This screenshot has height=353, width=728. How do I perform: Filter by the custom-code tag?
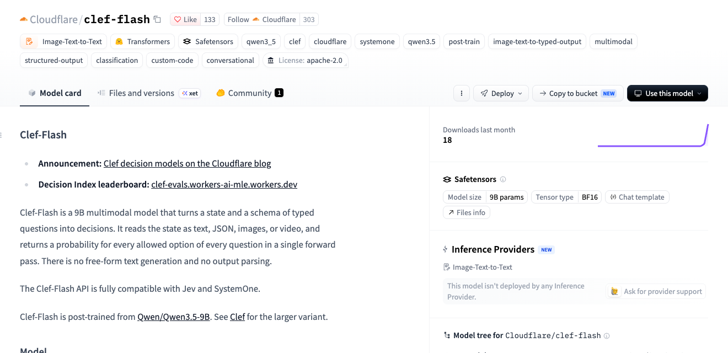click(172, 60)
